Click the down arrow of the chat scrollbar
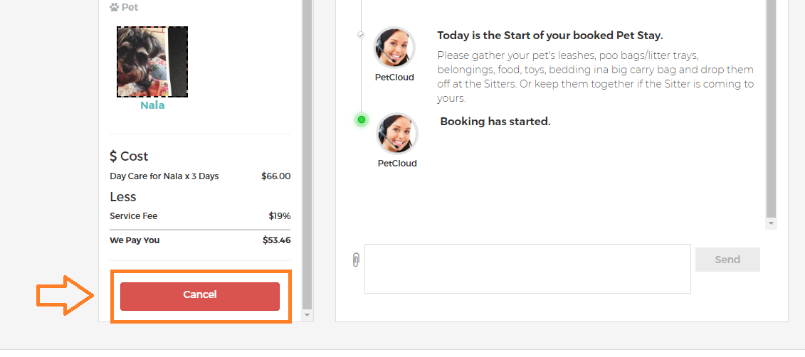This screenshot has width=805, height=357. pyautogui.click(x=771, y=223)
